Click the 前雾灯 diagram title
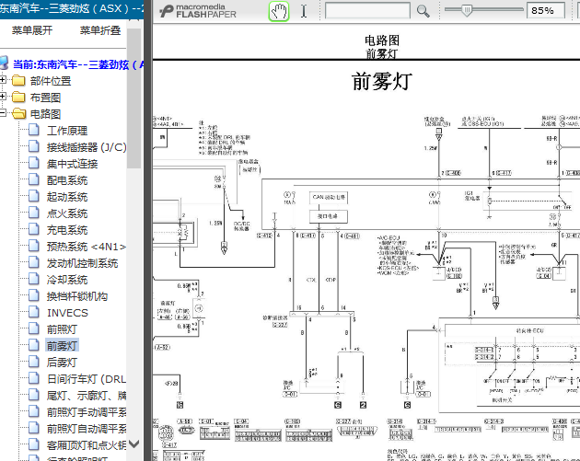This screenshot has height=461, width=580. click(x=381, y=82)
